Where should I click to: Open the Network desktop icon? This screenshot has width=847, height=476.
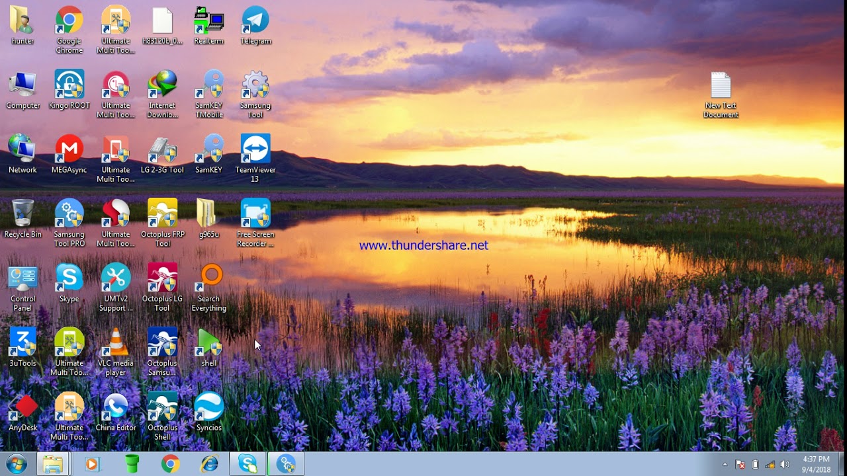coord(22,154)
